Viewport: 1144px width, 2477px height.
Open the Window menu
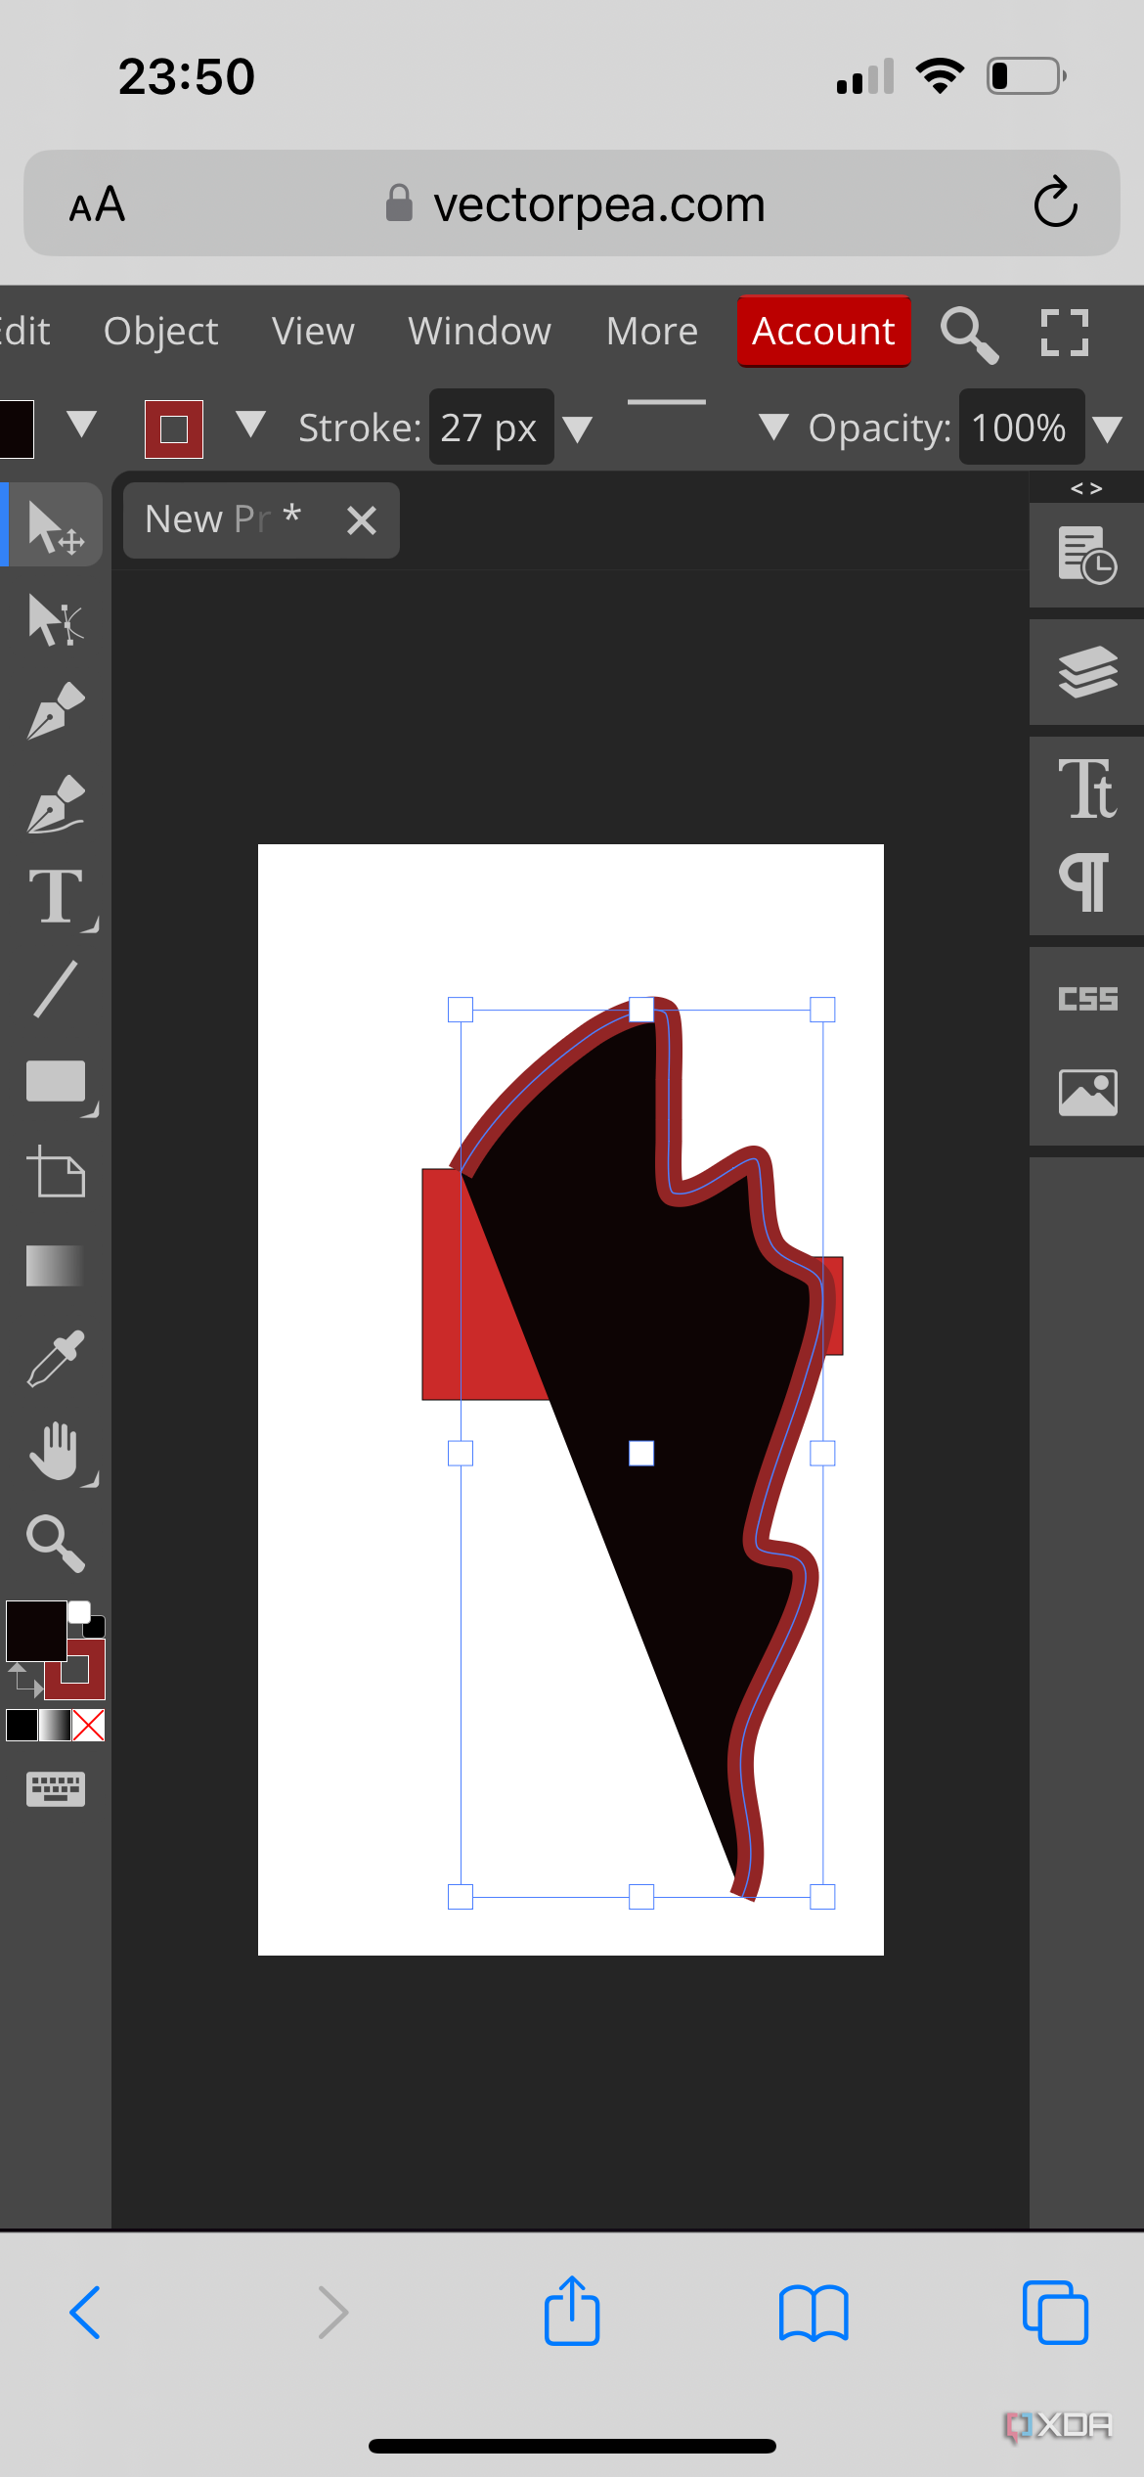tap(479, 332)
